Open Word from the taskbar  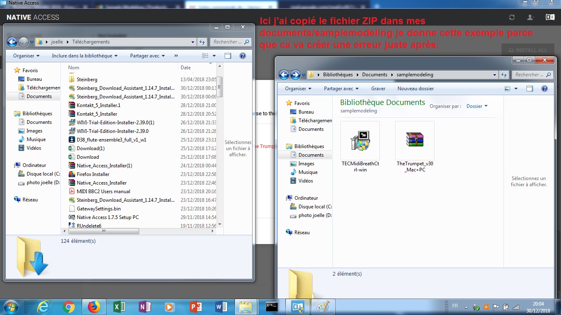pyautogui.click(x=221, y=307)
